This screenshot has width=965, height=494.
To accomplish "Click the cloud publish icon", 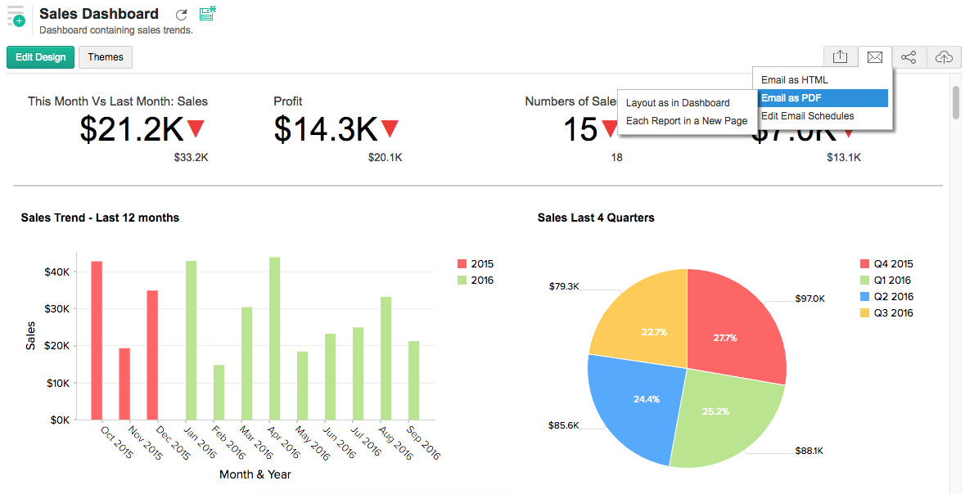I will (x=944, y=57).
